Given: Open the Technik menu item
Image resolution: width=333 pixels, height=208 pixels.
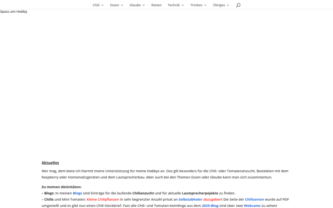Looking at the screenshot, I should pyautogui.click(x=174, y=5).
